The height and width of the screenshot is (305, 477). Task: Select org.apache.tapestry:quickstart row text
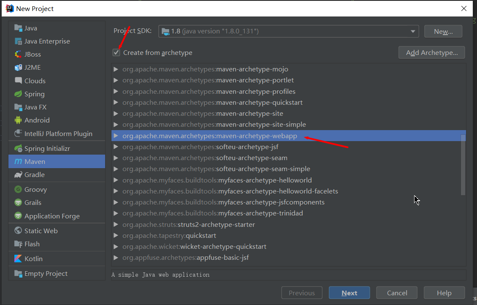(169, 236)
